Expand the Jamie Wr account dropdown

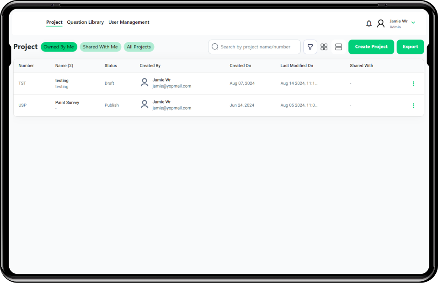[413, 23]
